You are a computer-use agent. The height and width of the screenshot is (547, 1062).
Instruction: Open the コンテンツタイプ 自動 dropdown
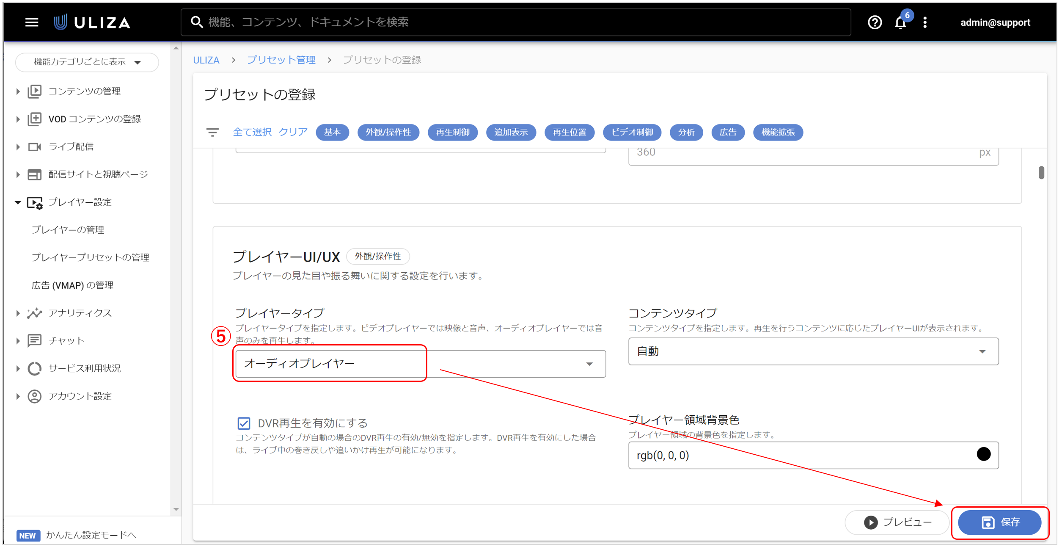(813, 351)
